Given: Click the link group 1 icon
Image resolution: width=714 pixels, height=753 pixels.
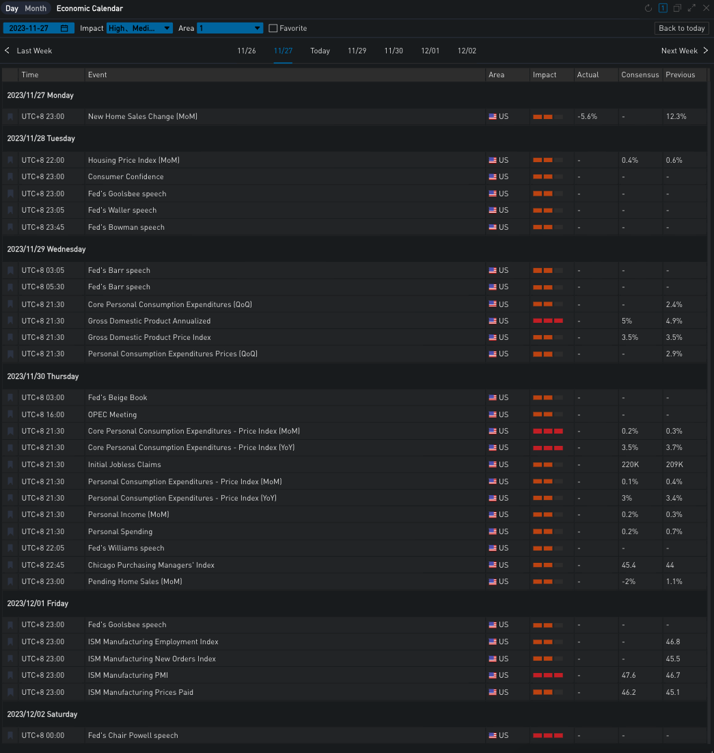Looking at the screenshot, I should click(x=663, y=8).
